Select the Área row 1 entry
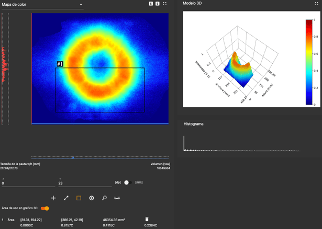 11,220
